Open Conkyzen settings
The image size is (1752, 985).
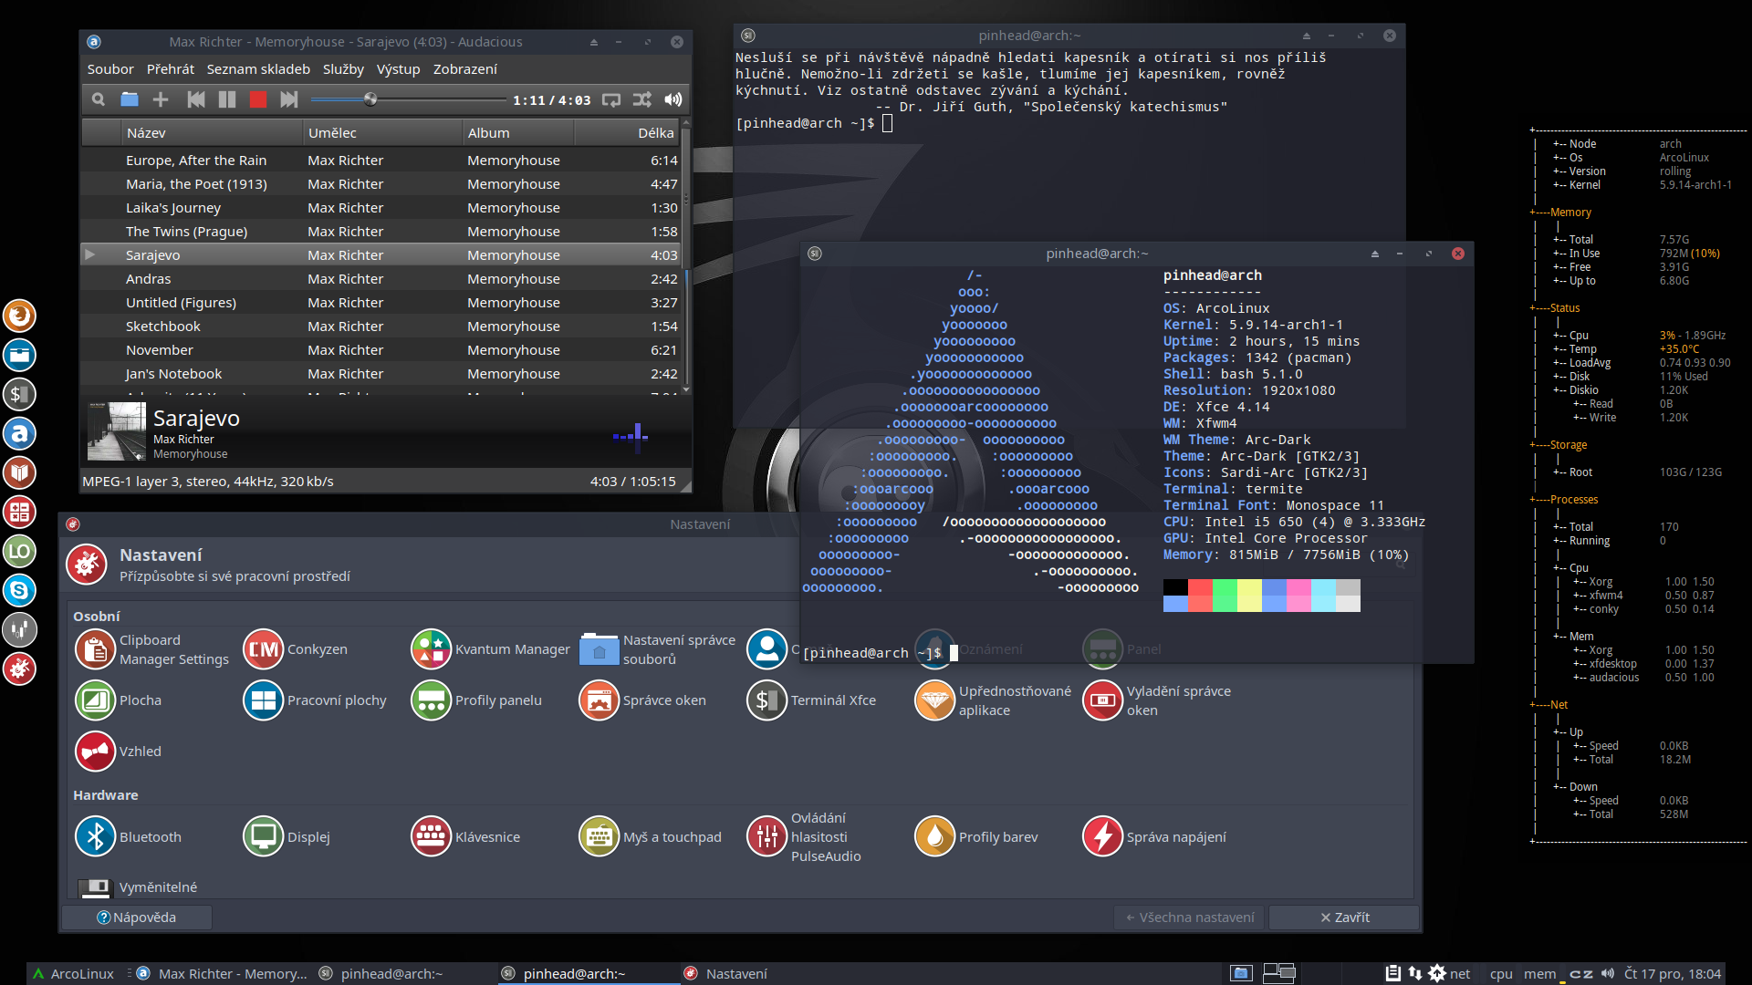pos(296,649)
